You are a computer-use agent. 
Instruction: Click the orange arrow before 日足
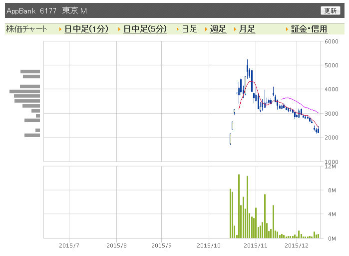point(178,29)
